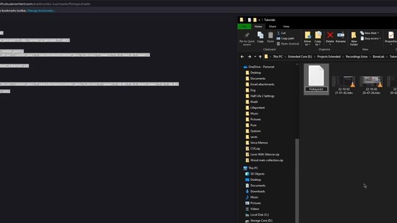Click the Fisheye.txt rename field
397x223 pixels.
coord(316,89)
